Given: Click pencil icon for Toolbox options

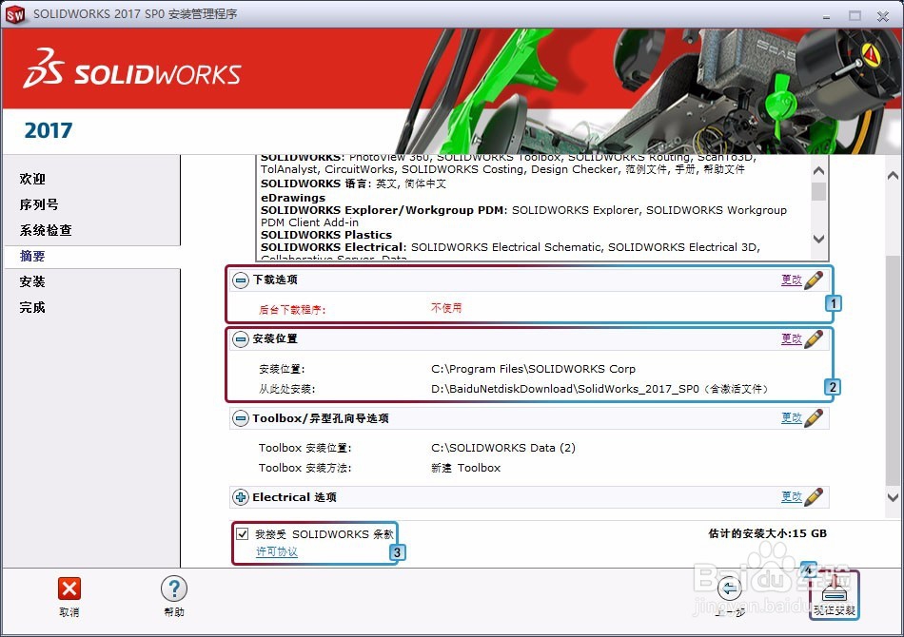Looking at the screenshot, I should coord(814,417).
